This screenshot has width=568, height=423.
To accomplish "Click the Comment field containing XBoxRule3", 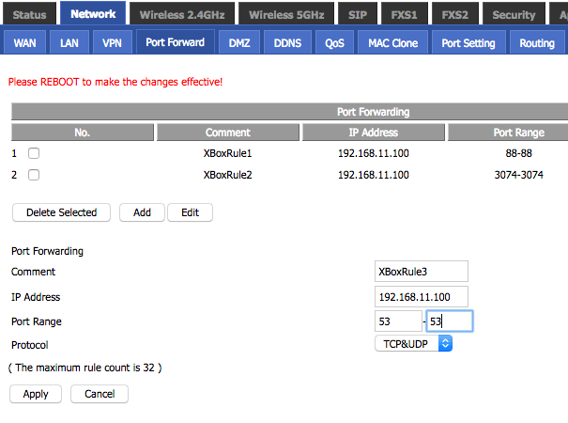I will pyautogui.click(x=421, y=272).
